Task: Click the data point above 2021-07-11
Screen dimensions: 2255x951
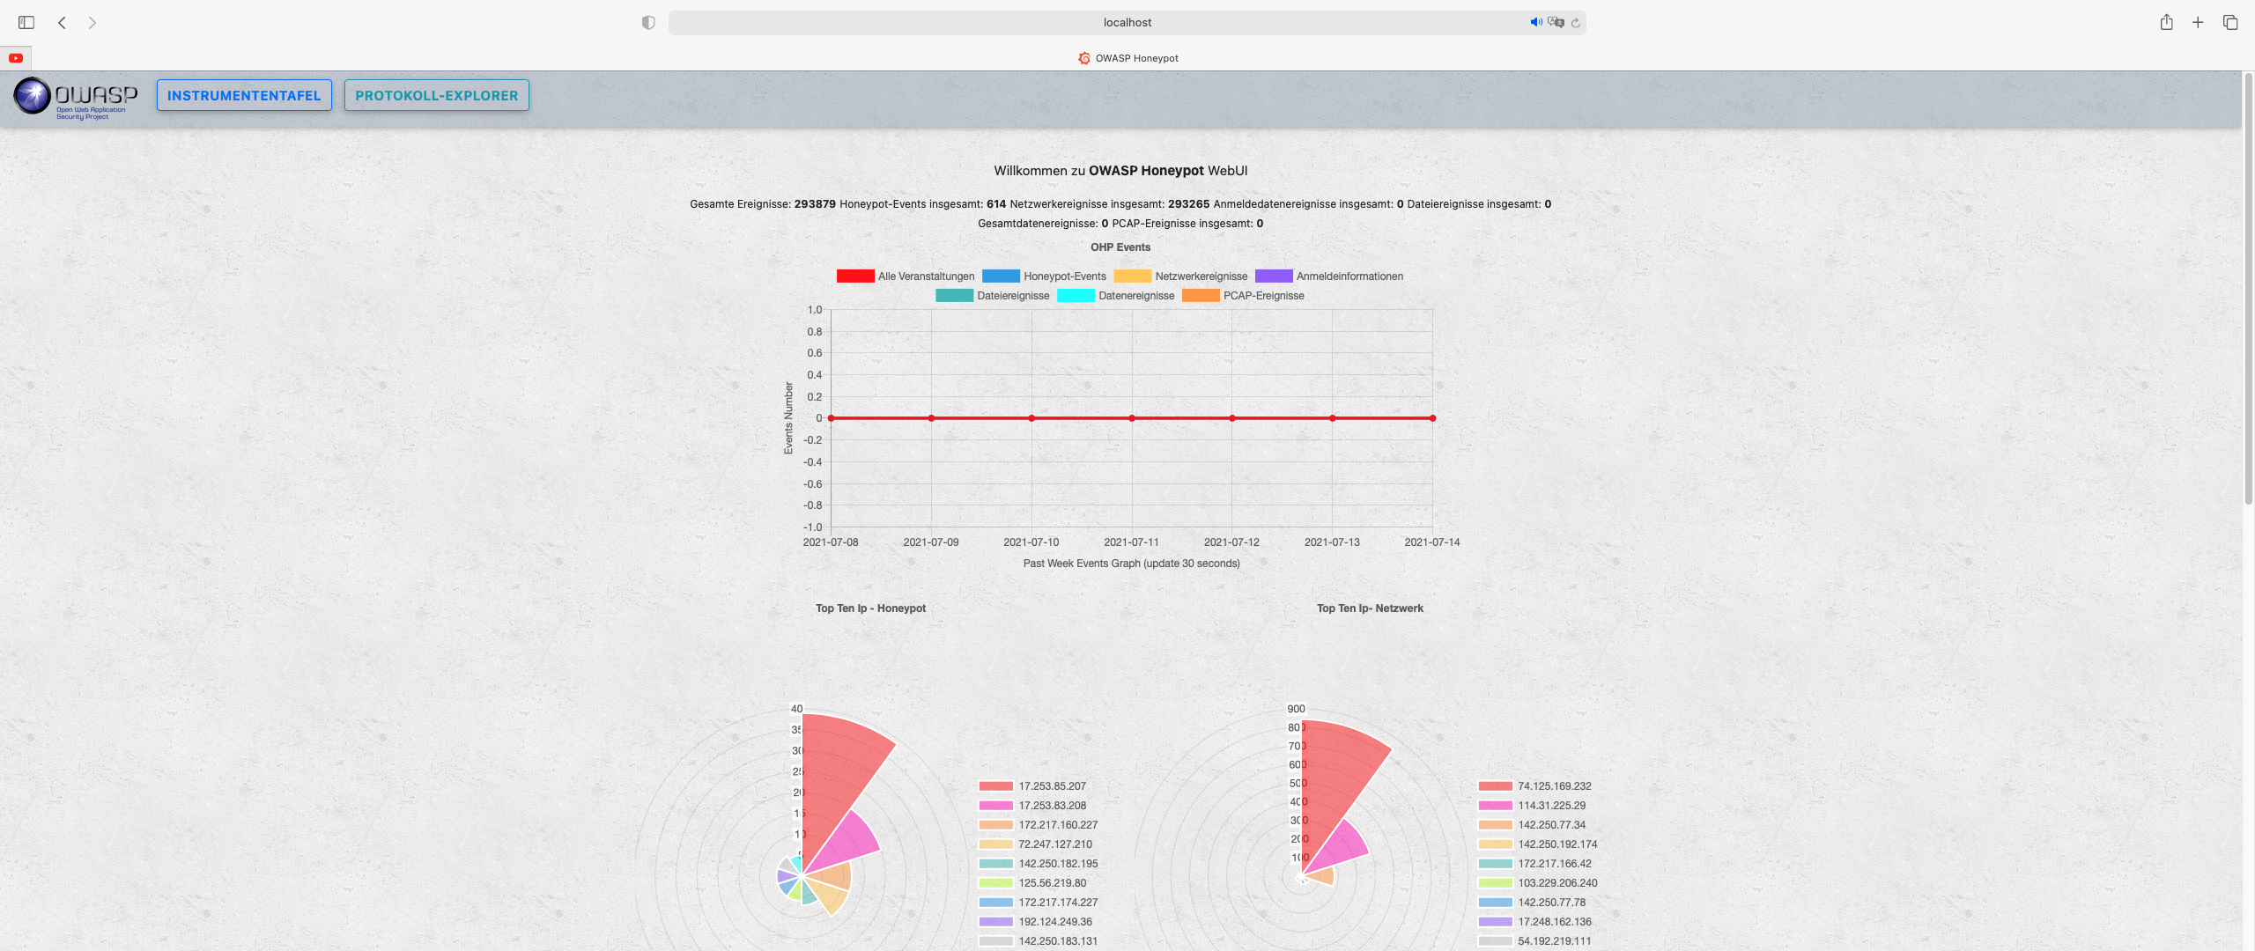Action: coord(1132,418)
